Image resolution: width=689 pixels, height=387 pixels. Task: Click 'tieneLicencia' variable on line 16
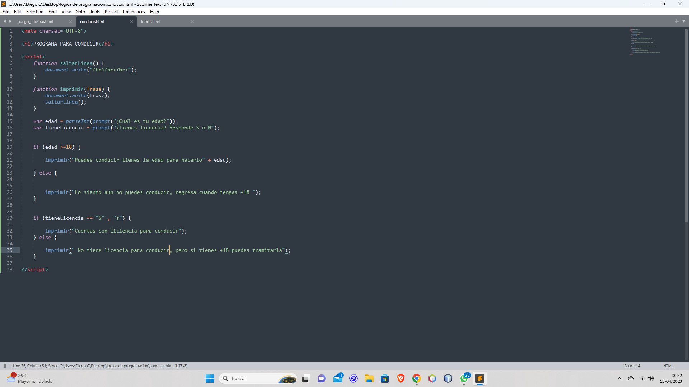tap(64, 128)
